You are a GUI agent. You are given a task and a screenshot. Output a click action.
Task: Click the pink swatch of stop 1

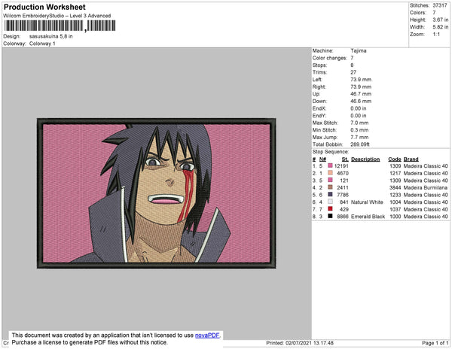click(330, 165)
